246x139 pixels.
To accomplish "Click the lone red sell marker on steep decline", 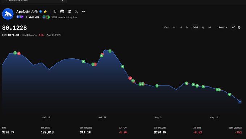I will 130,78.
